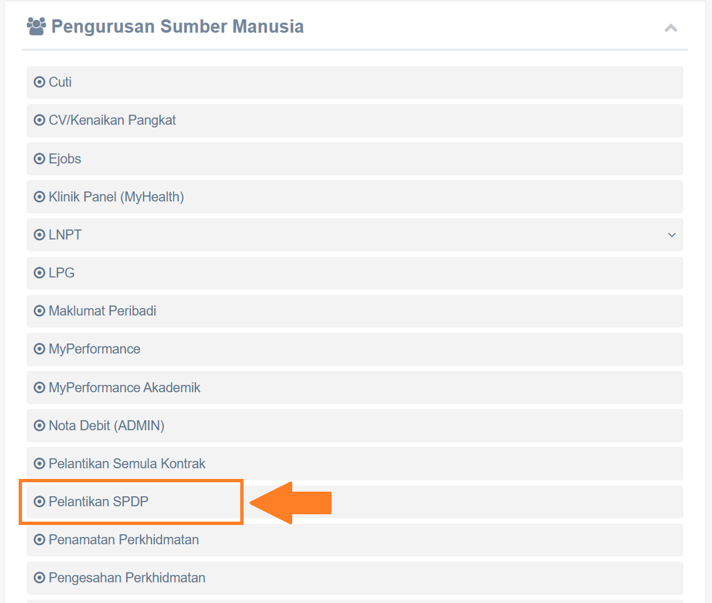The width and height of the screenshot is (712, 603).
Task: Choose the Cuti menu entry
Action: tap(354, 82)
